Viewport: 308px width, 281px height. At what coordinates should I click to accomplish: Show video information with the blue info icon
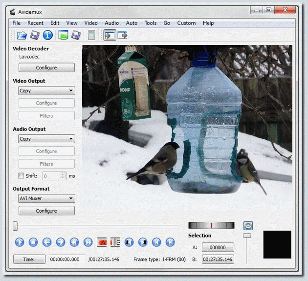[48, 35]
